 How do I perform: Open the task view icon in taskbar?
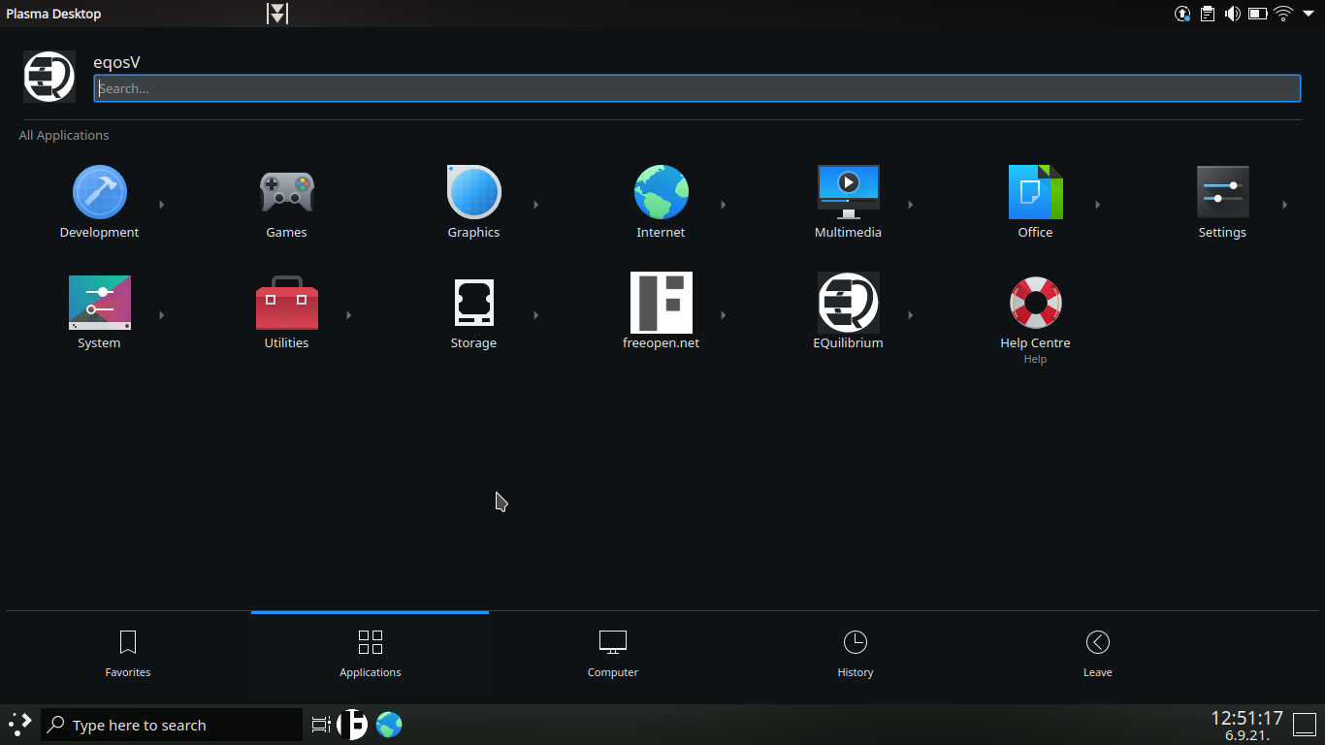pyautogui.click(x=321, y=725)
